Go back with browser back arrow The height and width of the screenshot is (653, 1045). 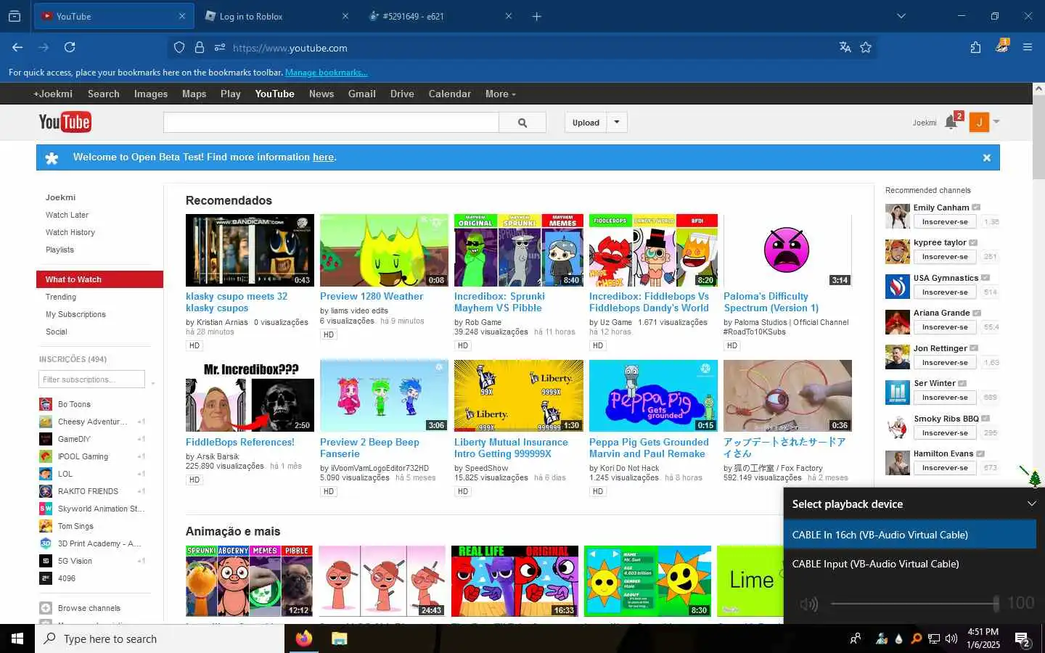pos(17,47)
